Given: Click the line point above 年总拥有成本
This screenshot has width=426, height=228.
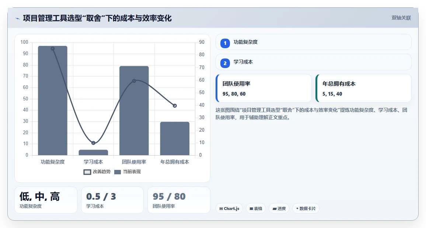Looking at the screenshot, I should tap(175, 106).
